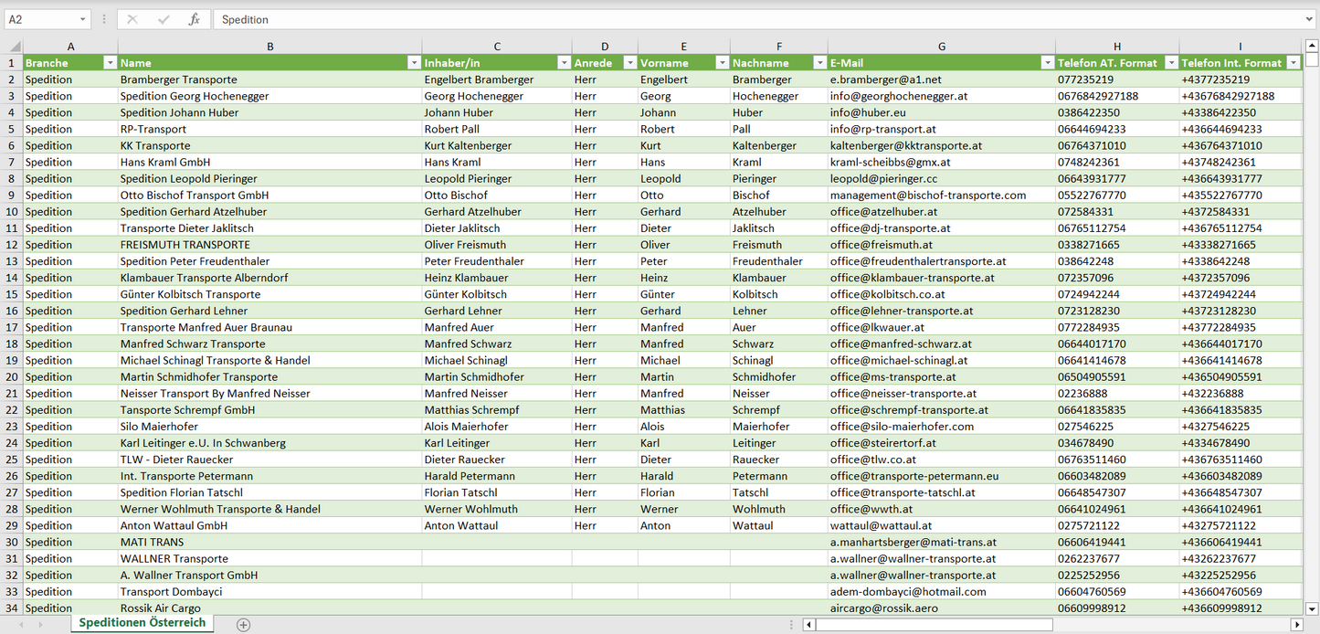Viewport: 1320px width, 634px height.
Task: Open the Branche column filter dropdown
Action: (110, 63)
